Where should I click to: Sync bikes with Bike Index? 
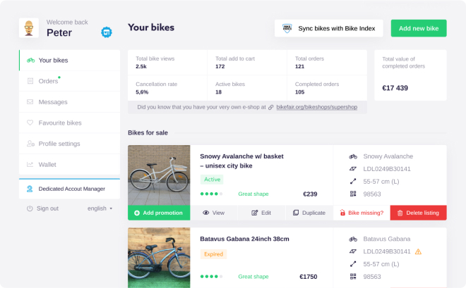pos(329,28)
